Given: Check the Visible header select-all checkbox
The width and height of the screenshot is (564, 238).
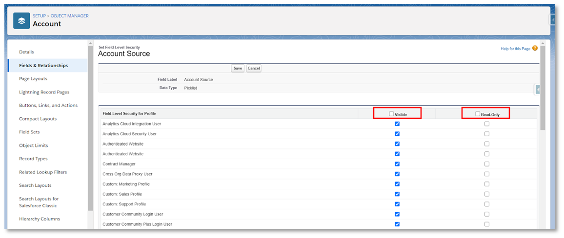Looking at the screenshot, I should [x=391, y=114].
